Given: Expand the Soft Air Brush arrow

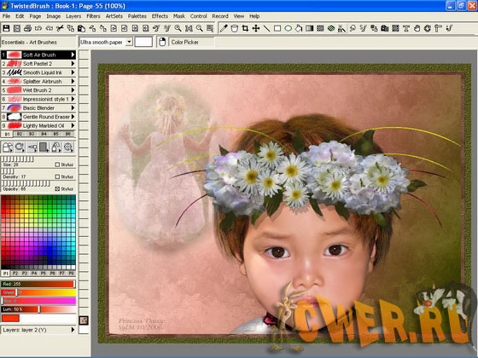Looking at the screenshot, I should click(x=73, y=55).
